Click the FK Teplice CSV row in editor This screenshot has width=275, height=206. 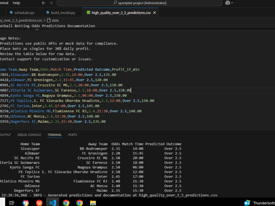77,101
